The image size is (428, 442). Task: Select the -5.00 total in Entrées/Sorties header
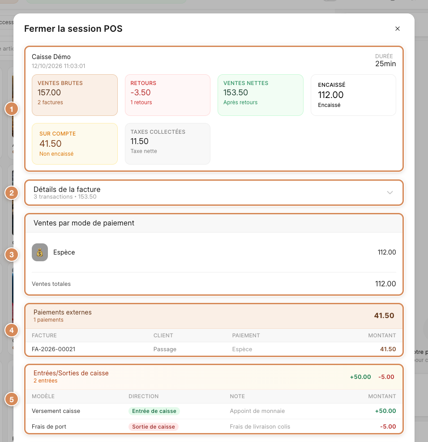386,377
